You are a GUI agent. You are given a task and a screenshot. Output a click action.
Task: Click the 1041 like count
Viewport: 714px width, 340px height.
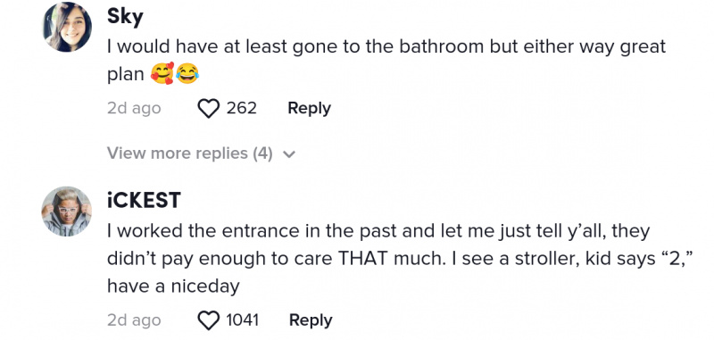click(x=243, y=320)
